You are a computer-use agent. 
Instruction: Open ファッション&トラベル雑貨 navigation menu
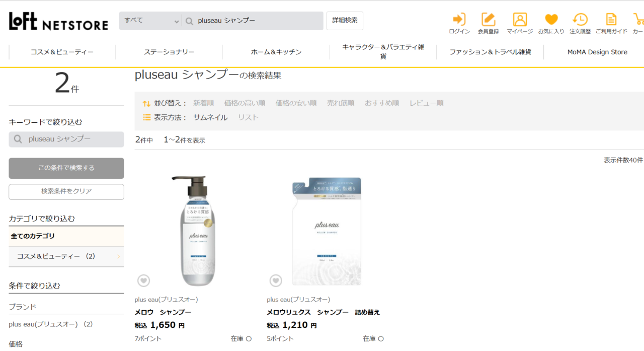(490, 52)
